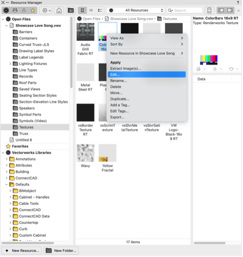Screen dimensions: 243x257
Task: Toggle the preview pane visibility
Action: 230,11
